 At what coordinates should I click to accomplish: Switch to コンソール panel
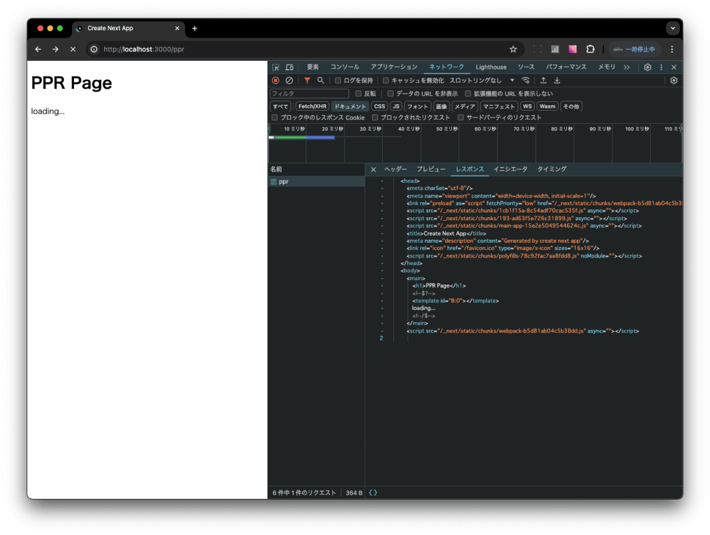[345, 67]
